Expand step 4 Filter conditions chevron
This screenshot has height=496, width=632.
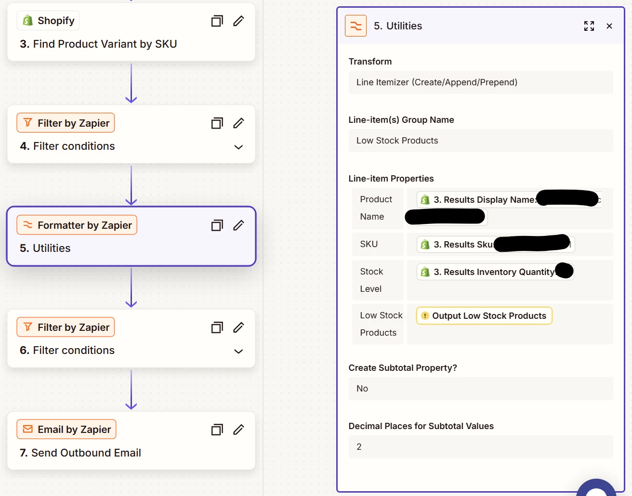coord(238,147)
